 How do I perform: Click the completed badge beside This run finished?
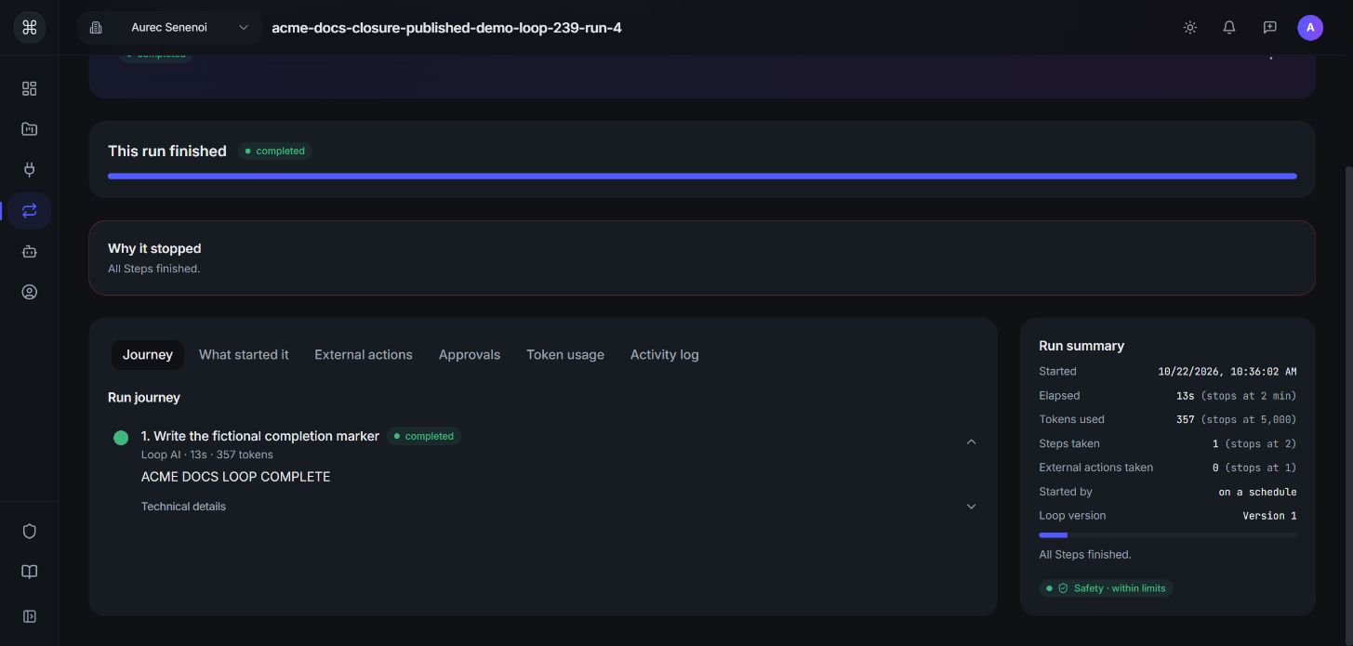pos(274,151)
